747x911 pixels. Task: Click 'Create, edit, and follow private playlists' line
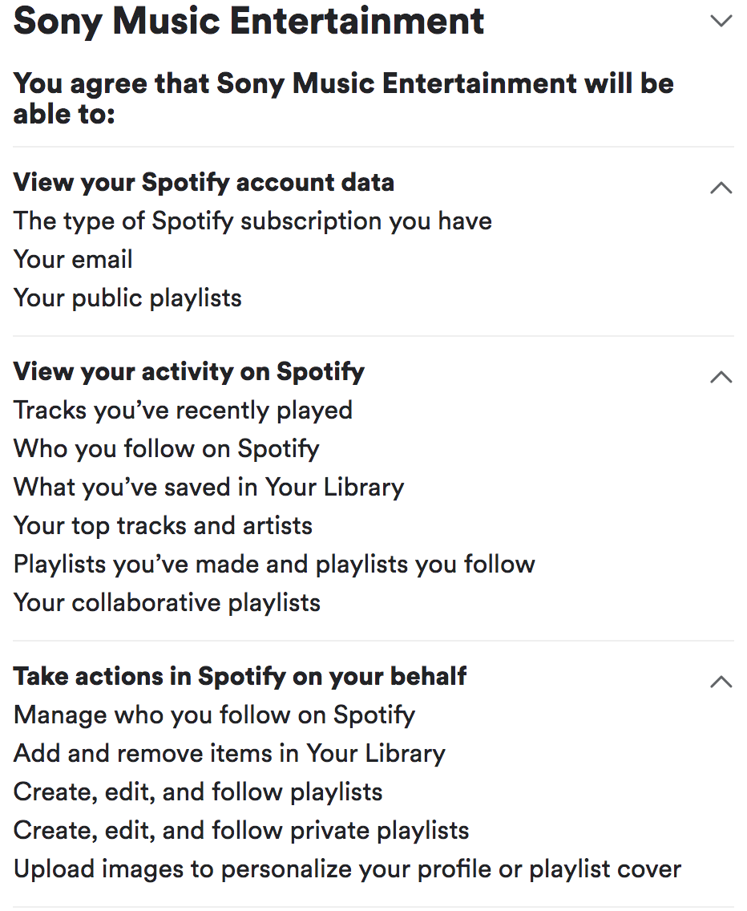[x=241, y=831]
